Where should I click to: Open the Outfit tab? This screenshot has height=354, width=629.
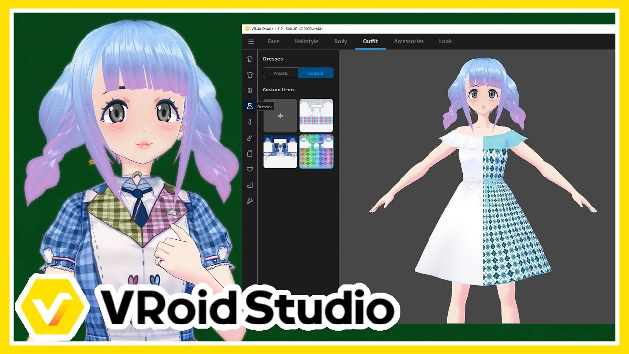(371, 41)
